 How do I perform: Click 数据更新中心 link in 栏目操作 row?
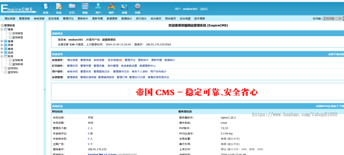[148, 66]
